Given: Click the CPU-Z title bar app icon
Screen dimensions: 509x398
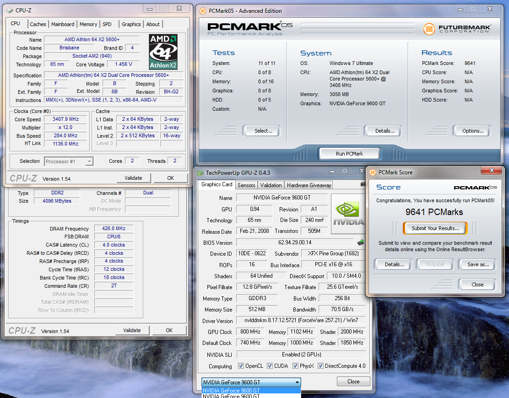Looking at the screenshot, I should click(x=10, y=11).
